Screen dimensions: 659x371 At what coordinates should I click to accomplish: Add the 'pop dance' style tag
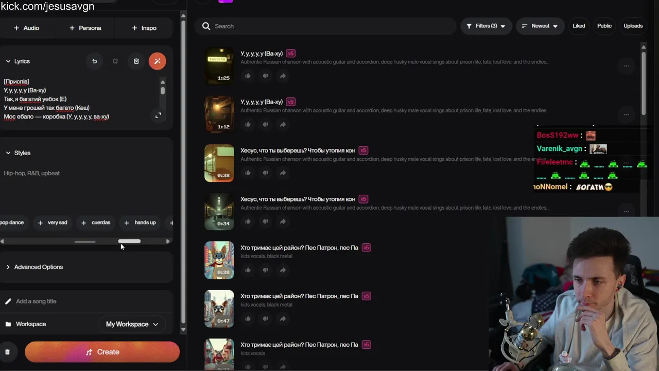tap(12, 223)
